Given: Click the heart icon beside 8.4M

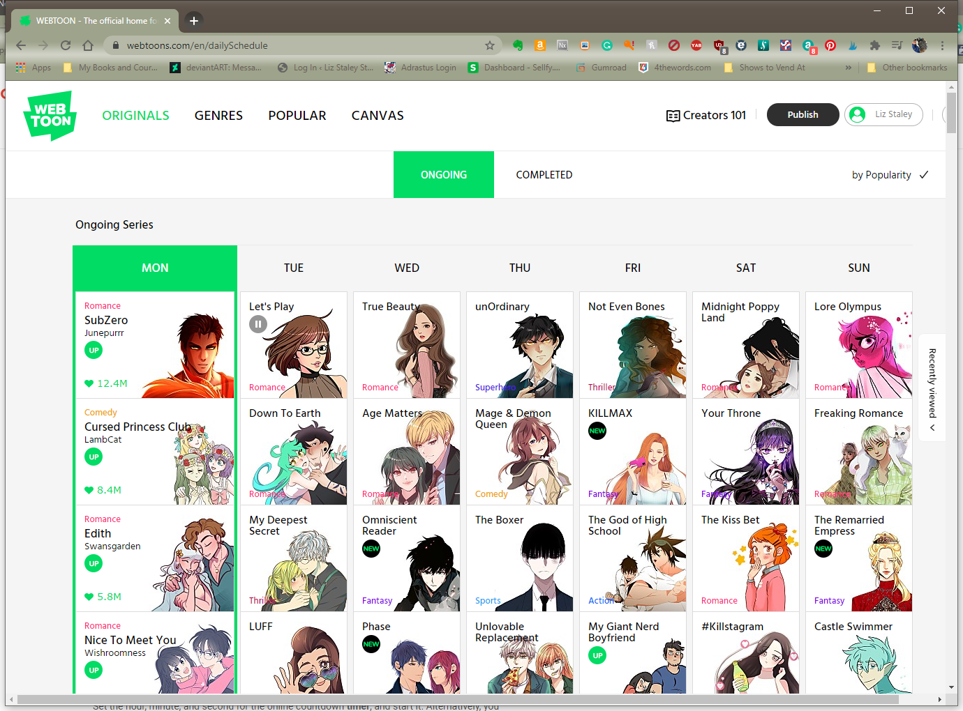Looking at the screenshot, I should coord(89,490).
